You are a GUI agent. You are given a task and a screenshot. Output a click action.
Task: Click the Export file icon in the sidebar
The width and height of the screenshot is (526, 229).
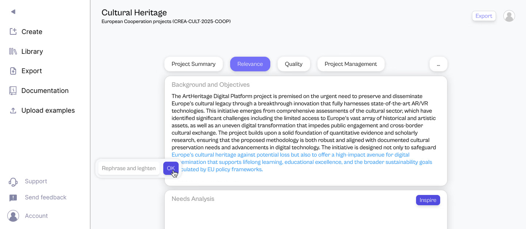click(x=13, y=71)
